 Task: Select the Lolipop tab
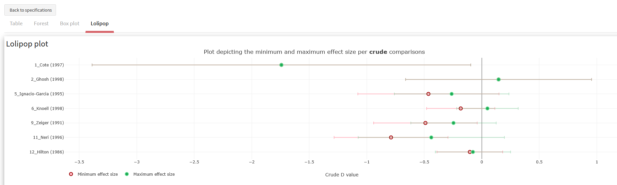100,24
